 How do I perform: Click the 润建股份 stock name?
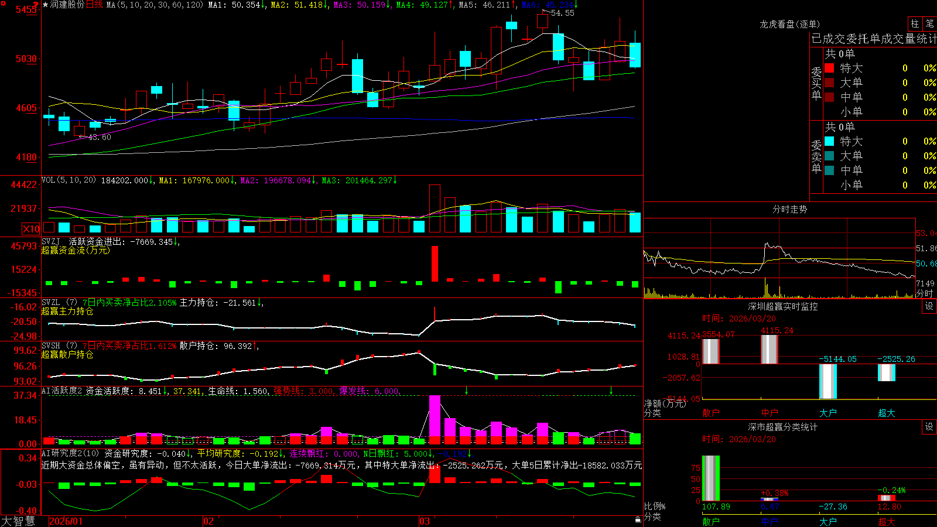click(67, 5)
